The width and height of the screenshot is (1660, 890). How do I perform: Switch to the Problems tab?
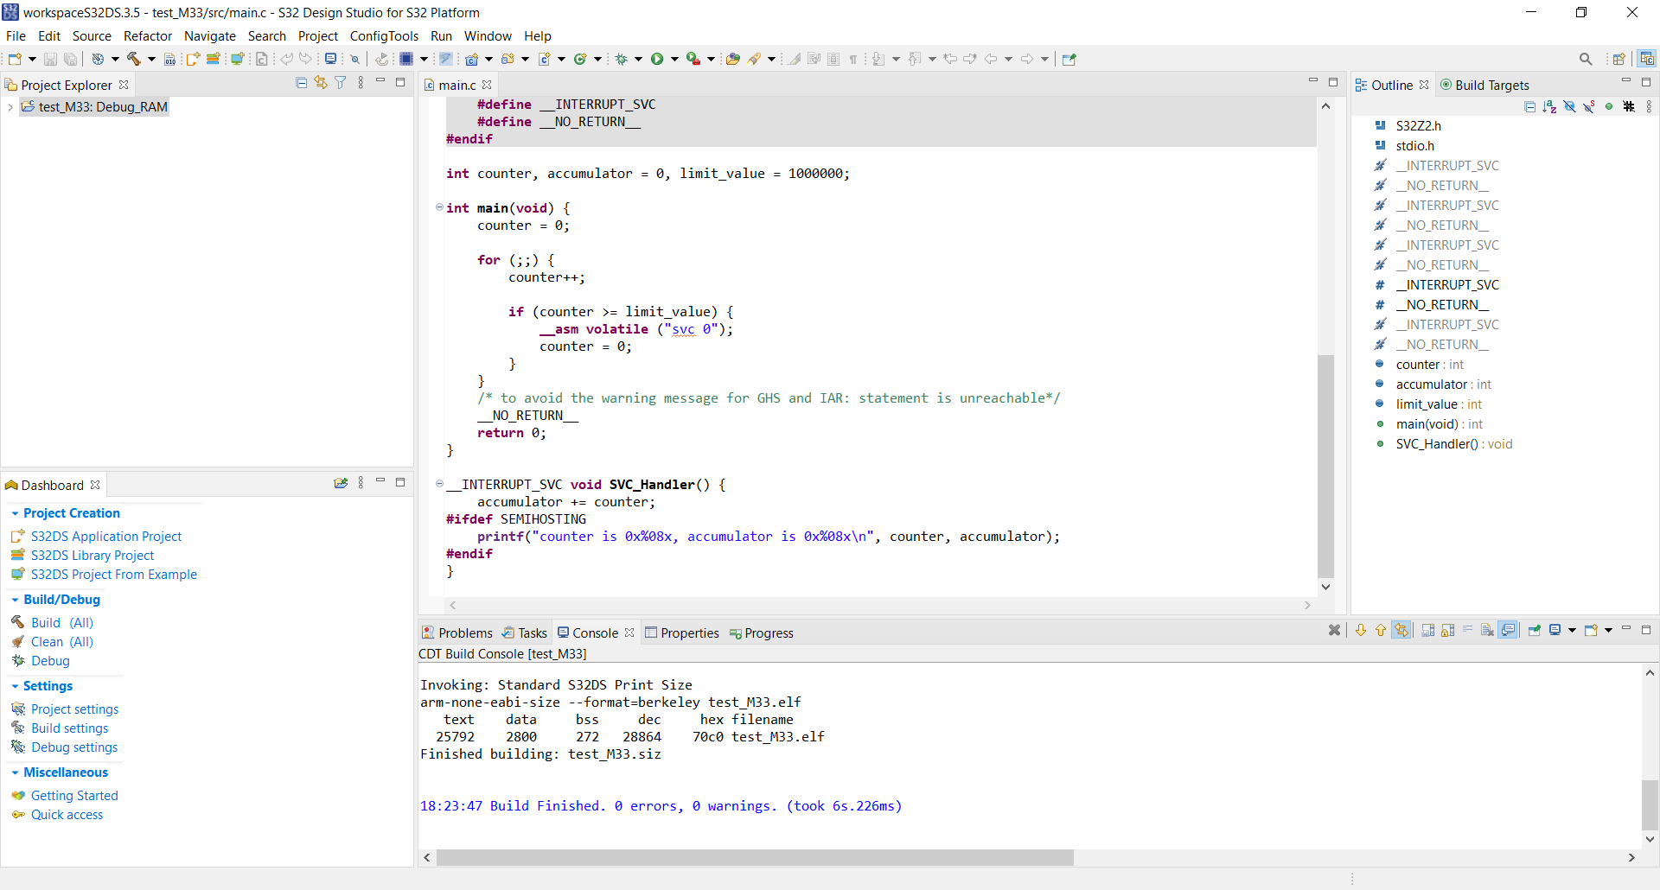[x=457, y=633]
